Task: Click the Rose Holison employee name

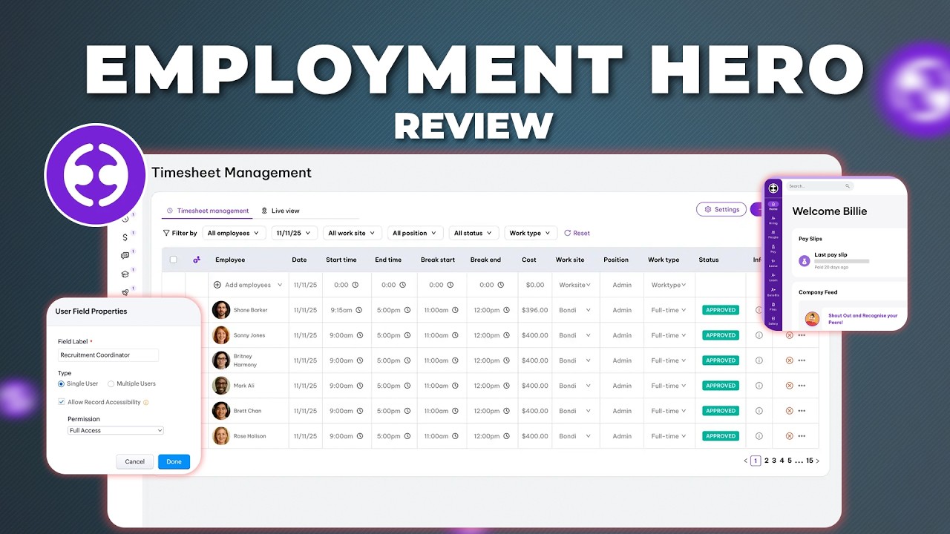Action: coord(249,436)
